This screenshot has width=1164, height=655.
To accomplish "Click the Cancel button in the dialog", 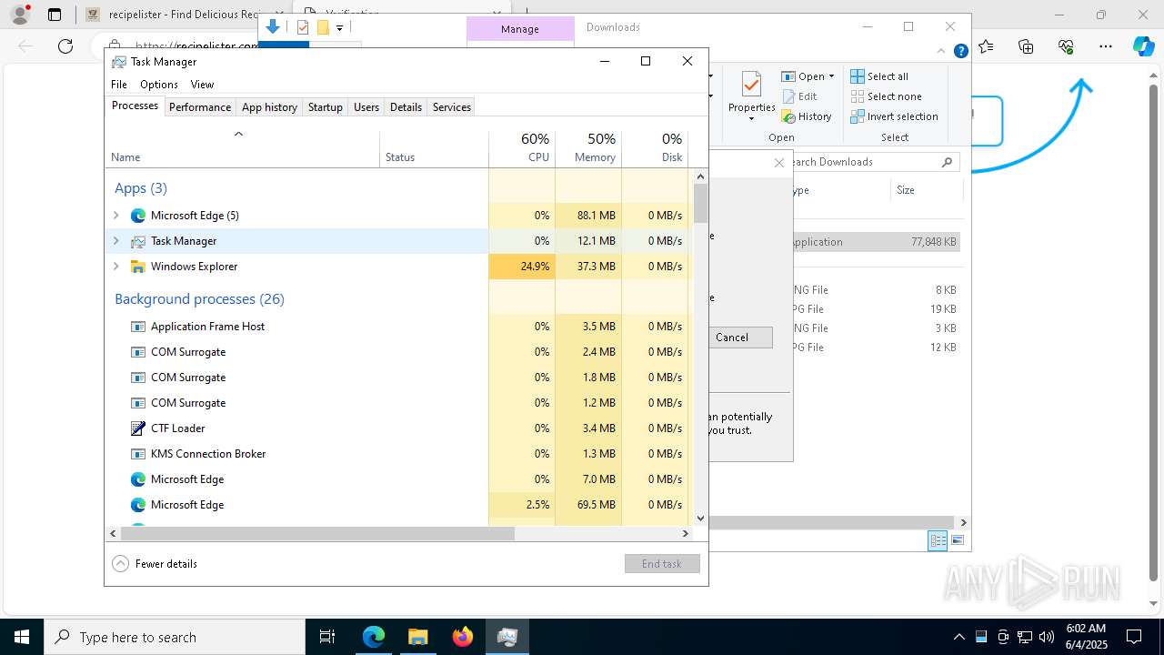I will point(732,338).
